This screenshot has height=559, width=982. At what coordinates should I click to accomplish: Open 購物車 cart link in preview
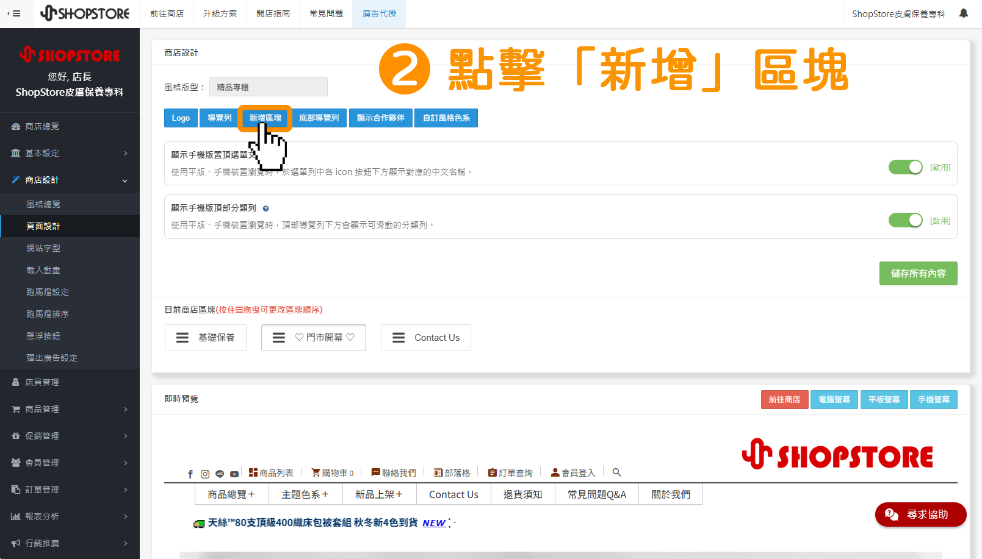point(333,472)
